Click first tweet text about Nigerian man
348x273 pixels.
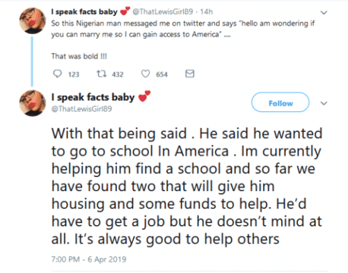tap(183, 29)
